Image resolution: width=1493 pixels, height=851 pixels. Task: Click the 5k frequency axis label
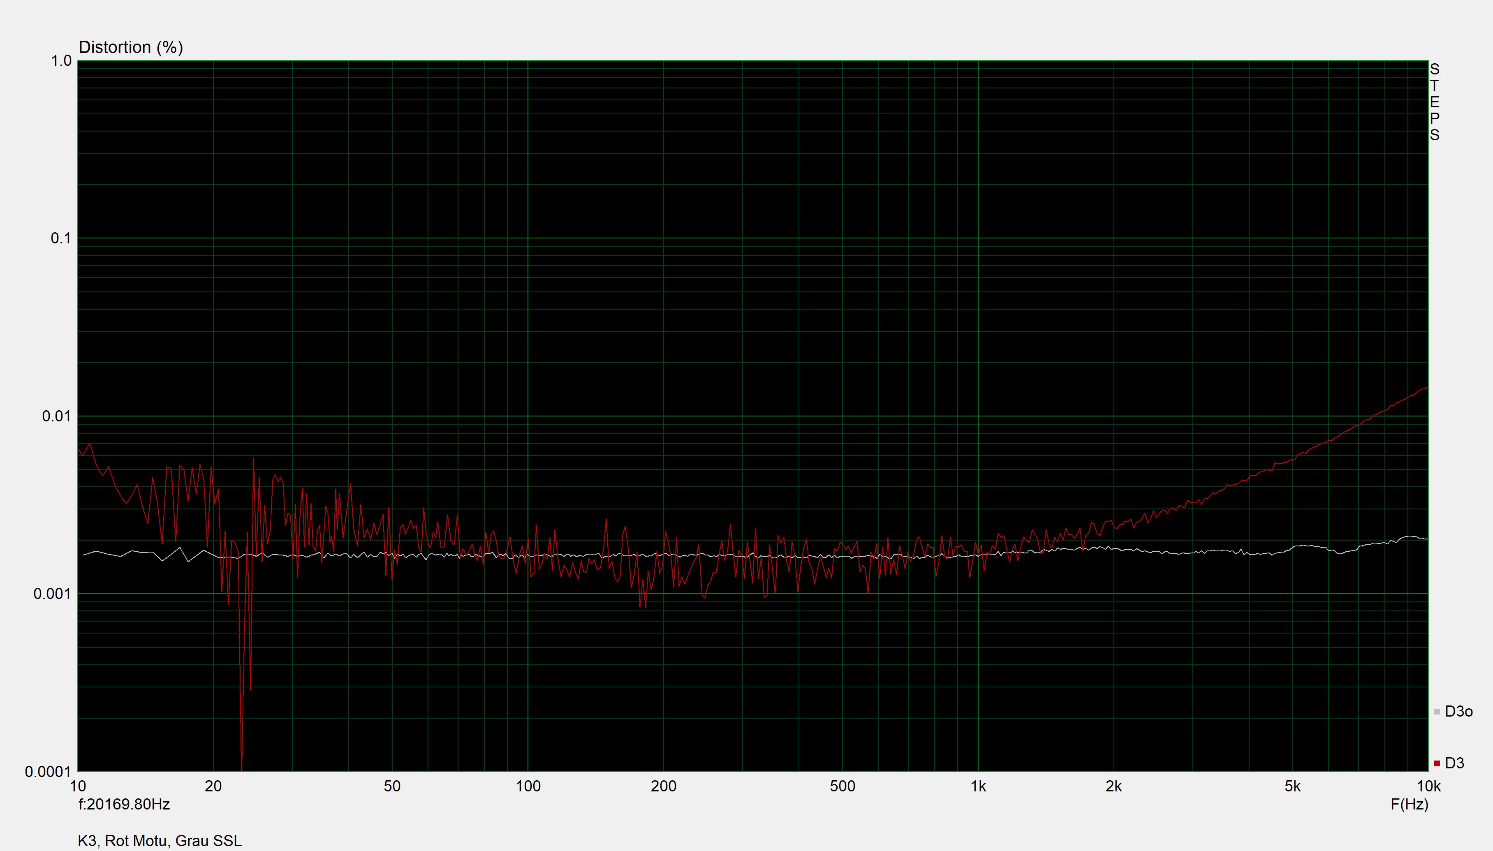coord(1292,786)
